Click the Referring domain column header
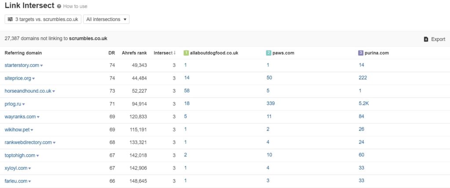 point(23,53)
